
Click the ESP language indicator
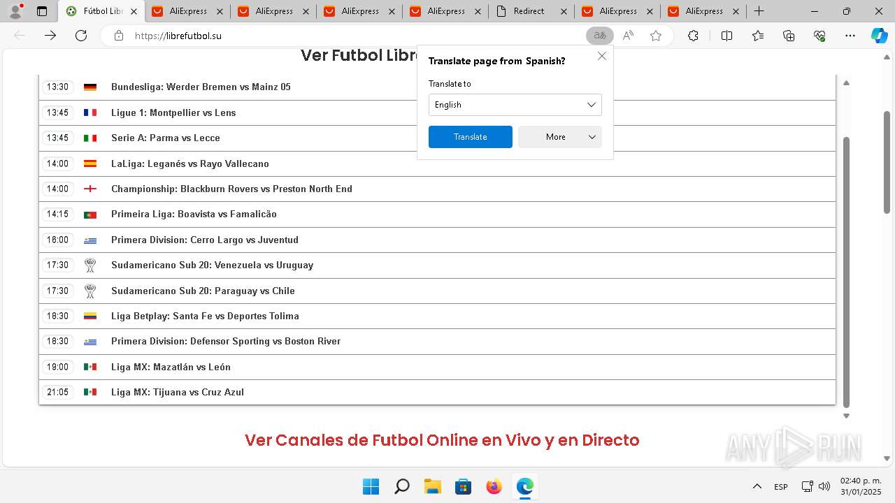pyautogui.click(x=781, y=487)
